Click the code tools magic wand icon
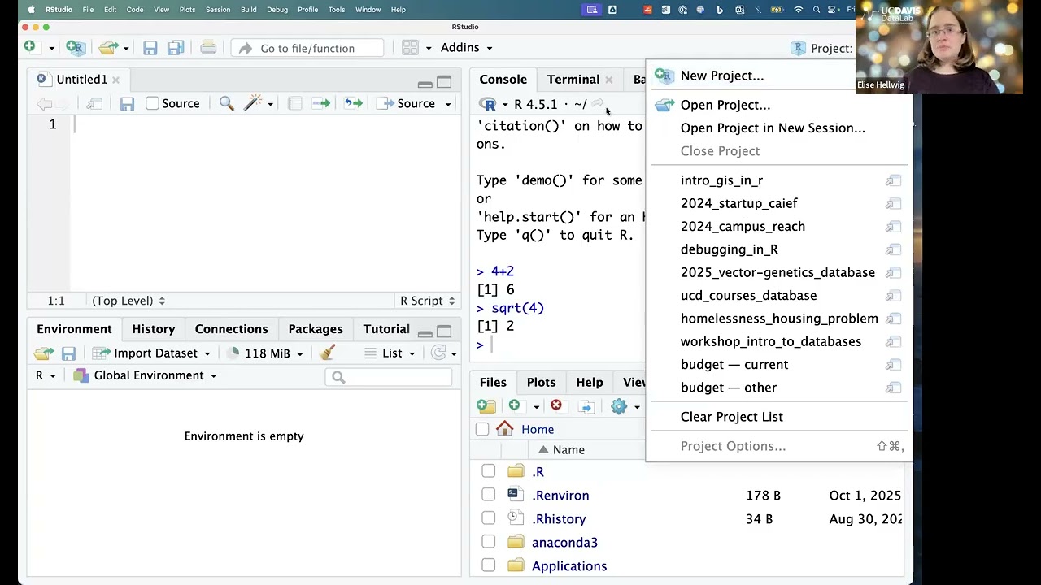This screenshot has height=585, width=1041. pos(253,103)
